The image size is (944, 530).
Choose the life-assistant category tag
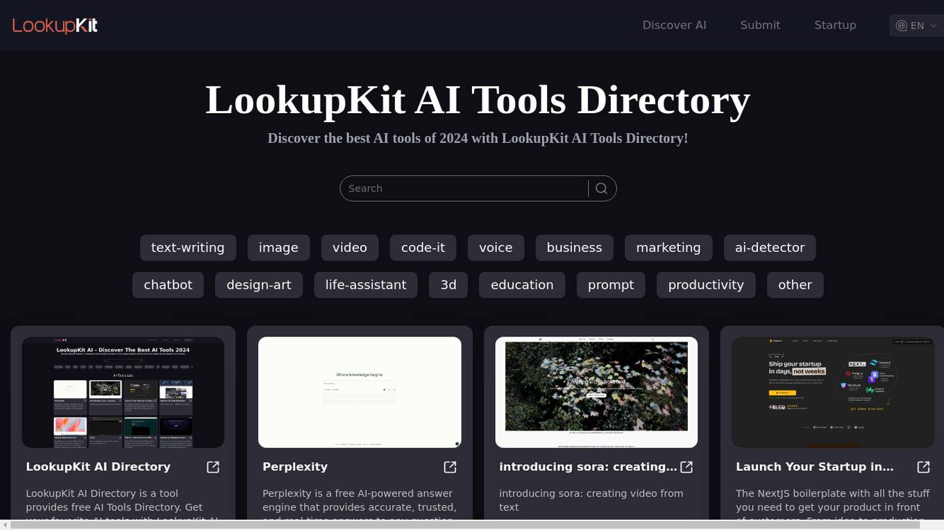(366, 285)
